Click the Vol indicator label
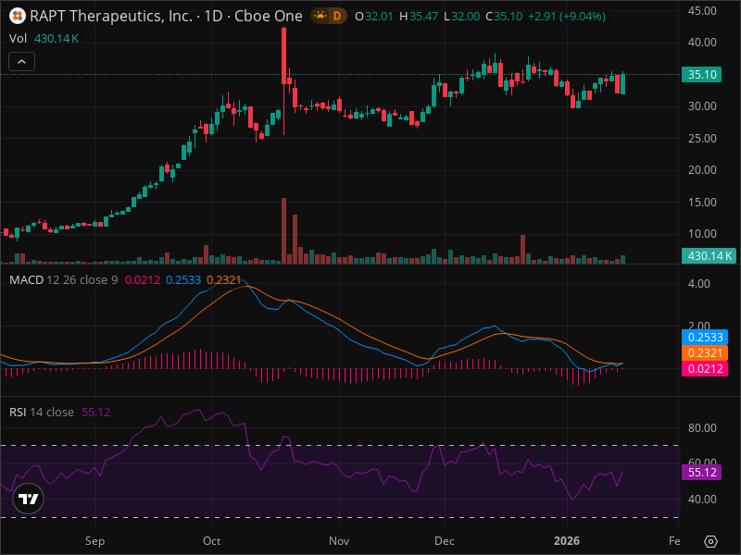This screenshot has width=741, height=555. (18, 38)
